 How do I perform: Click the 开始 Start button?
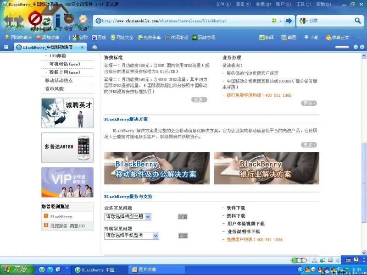point(17,269)
